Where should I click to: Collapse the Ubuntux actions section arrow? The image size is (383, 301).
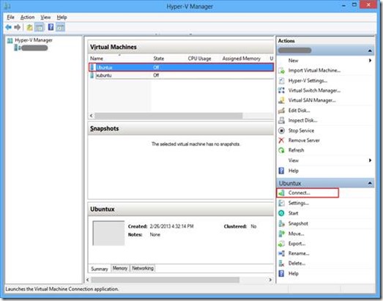370,183
